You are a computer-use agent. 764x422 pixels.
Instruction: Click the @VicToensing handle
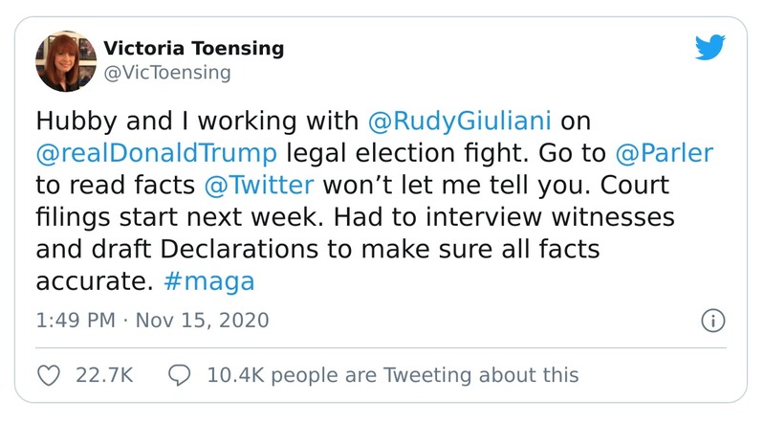[165, 72]
